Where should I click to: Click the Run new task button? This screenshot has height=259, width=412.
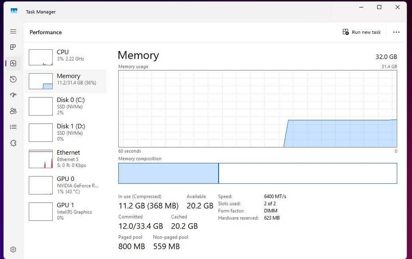pyautogui.click(x=362, y=32)
